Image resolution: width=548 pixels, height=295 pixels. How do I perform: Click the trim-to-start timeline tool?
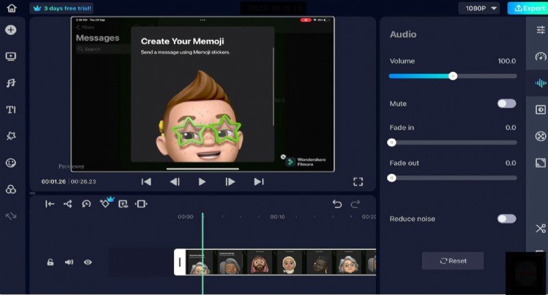(x=49, y=204)
